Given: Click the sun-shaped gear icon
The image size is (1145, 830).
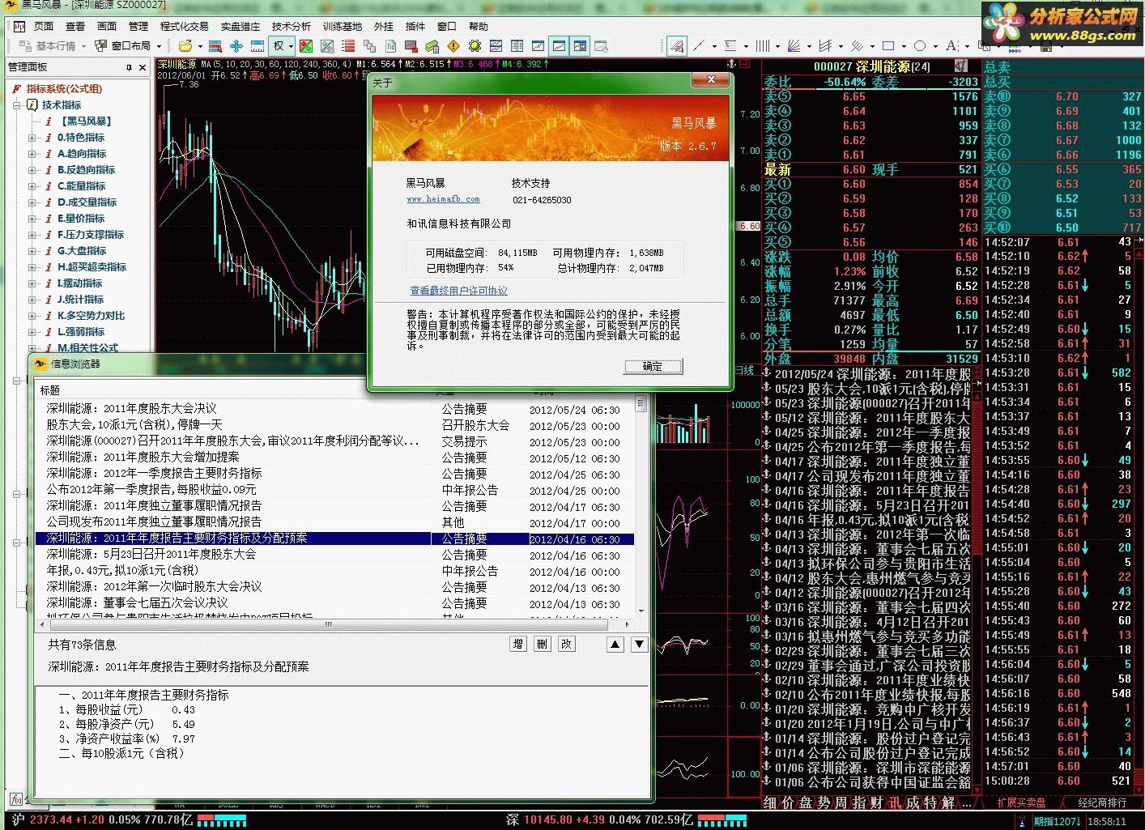Looking at the screenshot, I should (475, 46).
